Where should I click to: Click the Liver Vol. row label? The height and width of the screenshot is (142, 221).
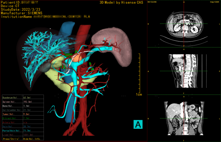pos(8,135)
